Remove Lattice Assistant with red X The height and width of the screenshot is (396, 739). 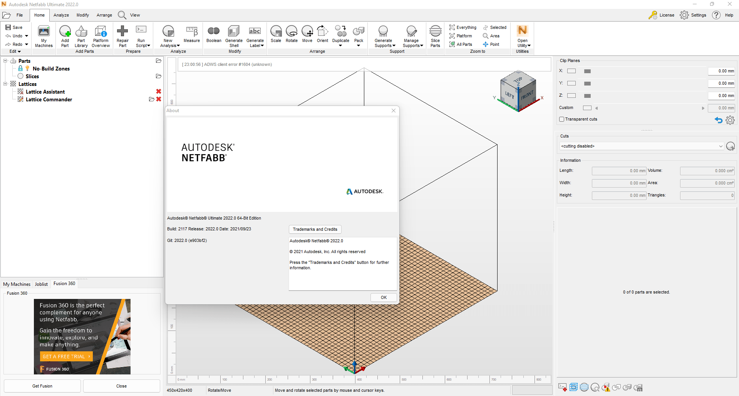[159, 91]
